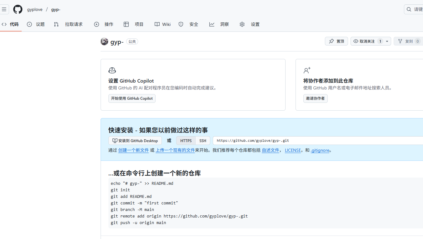Screen dimensions: 423x239
Task: Click the Copilot icon in setup card
Action: pyautogui.click(x=112, y=70)
